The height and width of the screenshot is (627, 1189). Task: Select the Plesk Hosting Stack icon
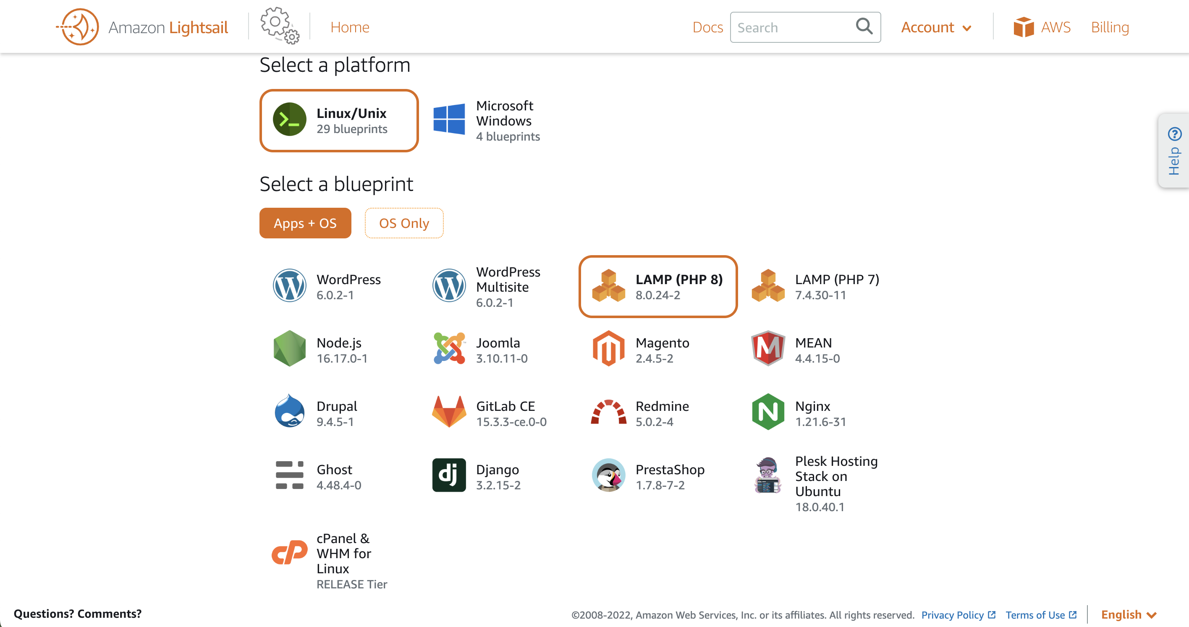click(x=768, y=475)
